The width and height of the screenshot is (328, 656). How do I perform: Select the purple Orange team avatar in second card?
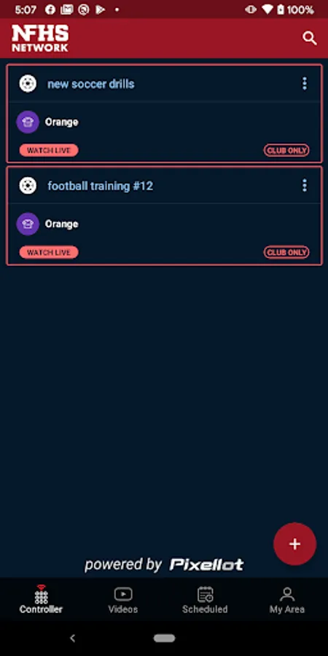[x=28, y=224]
